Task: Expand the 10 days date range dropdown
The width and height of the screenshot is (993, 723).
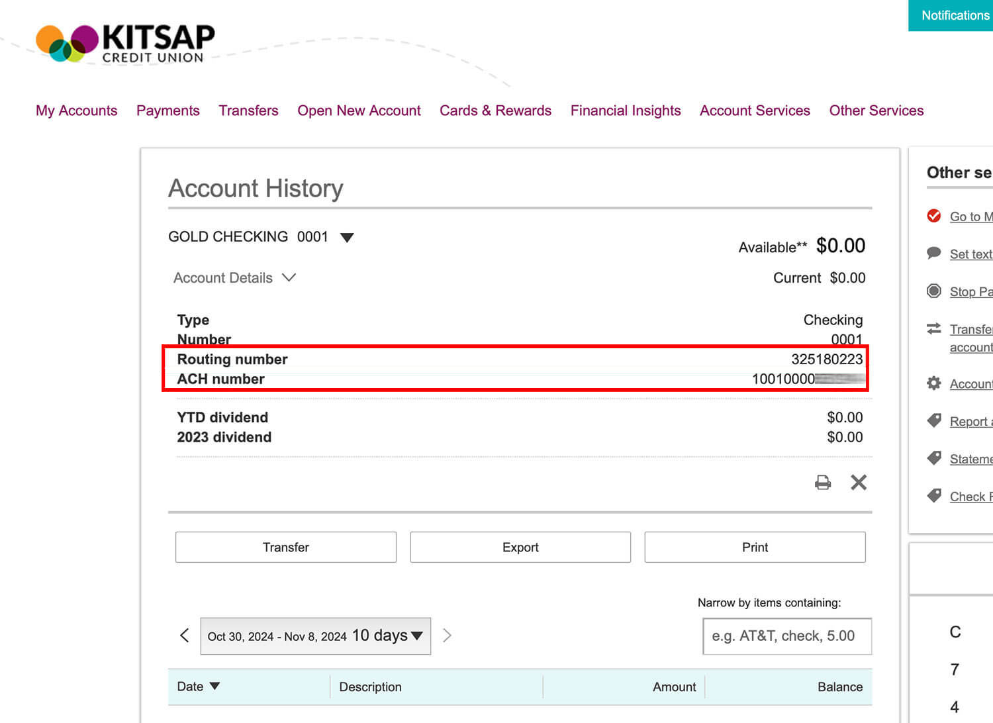Action: (x=416, y=636)
